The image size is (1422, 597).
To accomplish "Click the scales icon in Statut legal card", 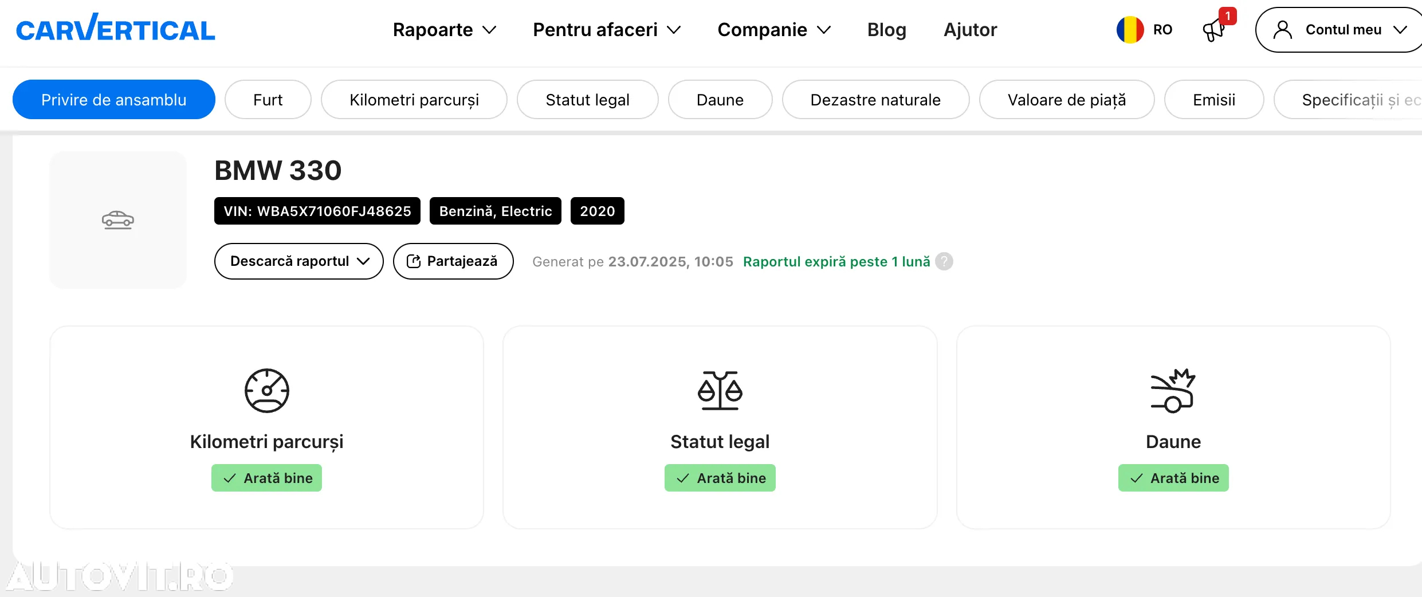I will coord(720,391).
